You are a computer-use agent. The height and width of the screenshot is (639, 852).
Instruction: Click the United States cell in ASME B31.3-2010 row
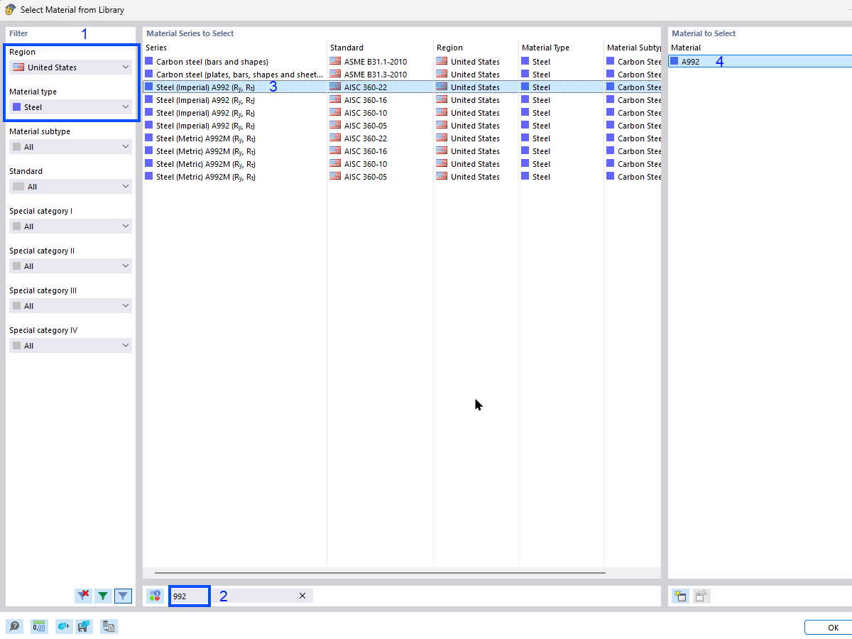pos(476,75)
